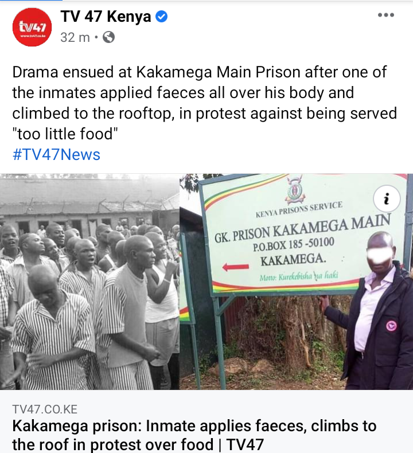This screenshot has height=453, width=413.
Task: Click the 32 m post timestamp
Action: click(75, 37)
